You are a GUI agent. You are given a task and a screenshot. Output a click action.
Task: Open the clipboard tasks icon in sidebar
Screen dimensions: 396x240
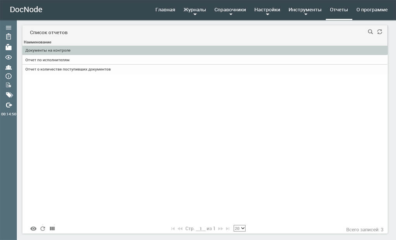tap(9, 37)
